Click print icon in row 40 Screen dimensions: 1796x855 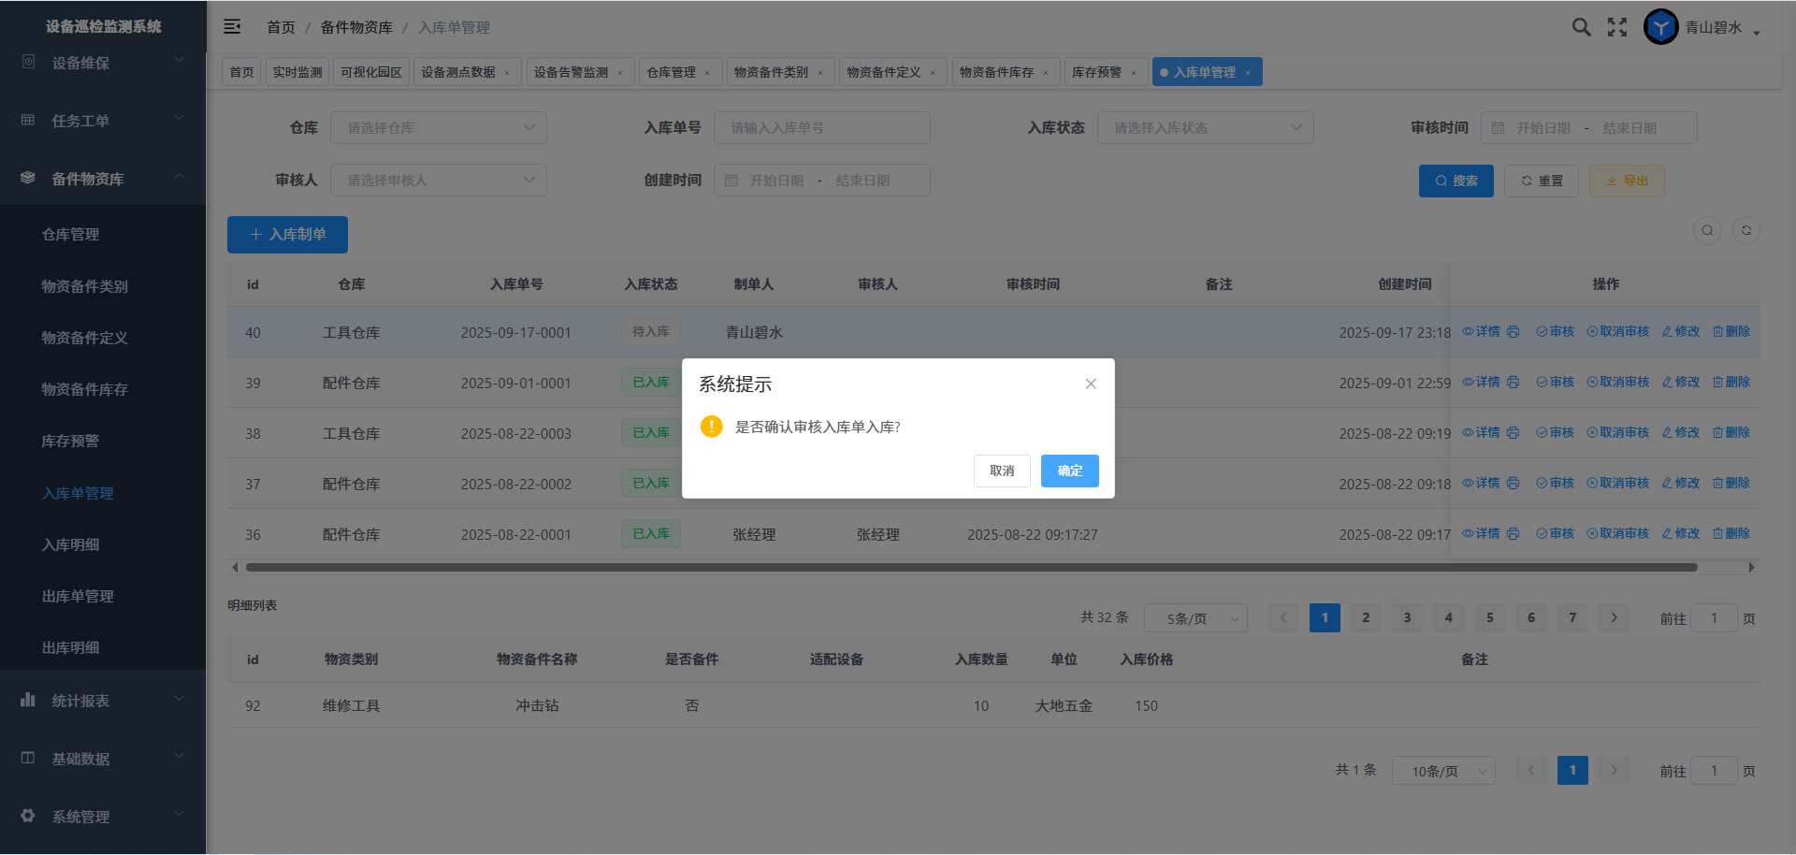(1514, 332)
